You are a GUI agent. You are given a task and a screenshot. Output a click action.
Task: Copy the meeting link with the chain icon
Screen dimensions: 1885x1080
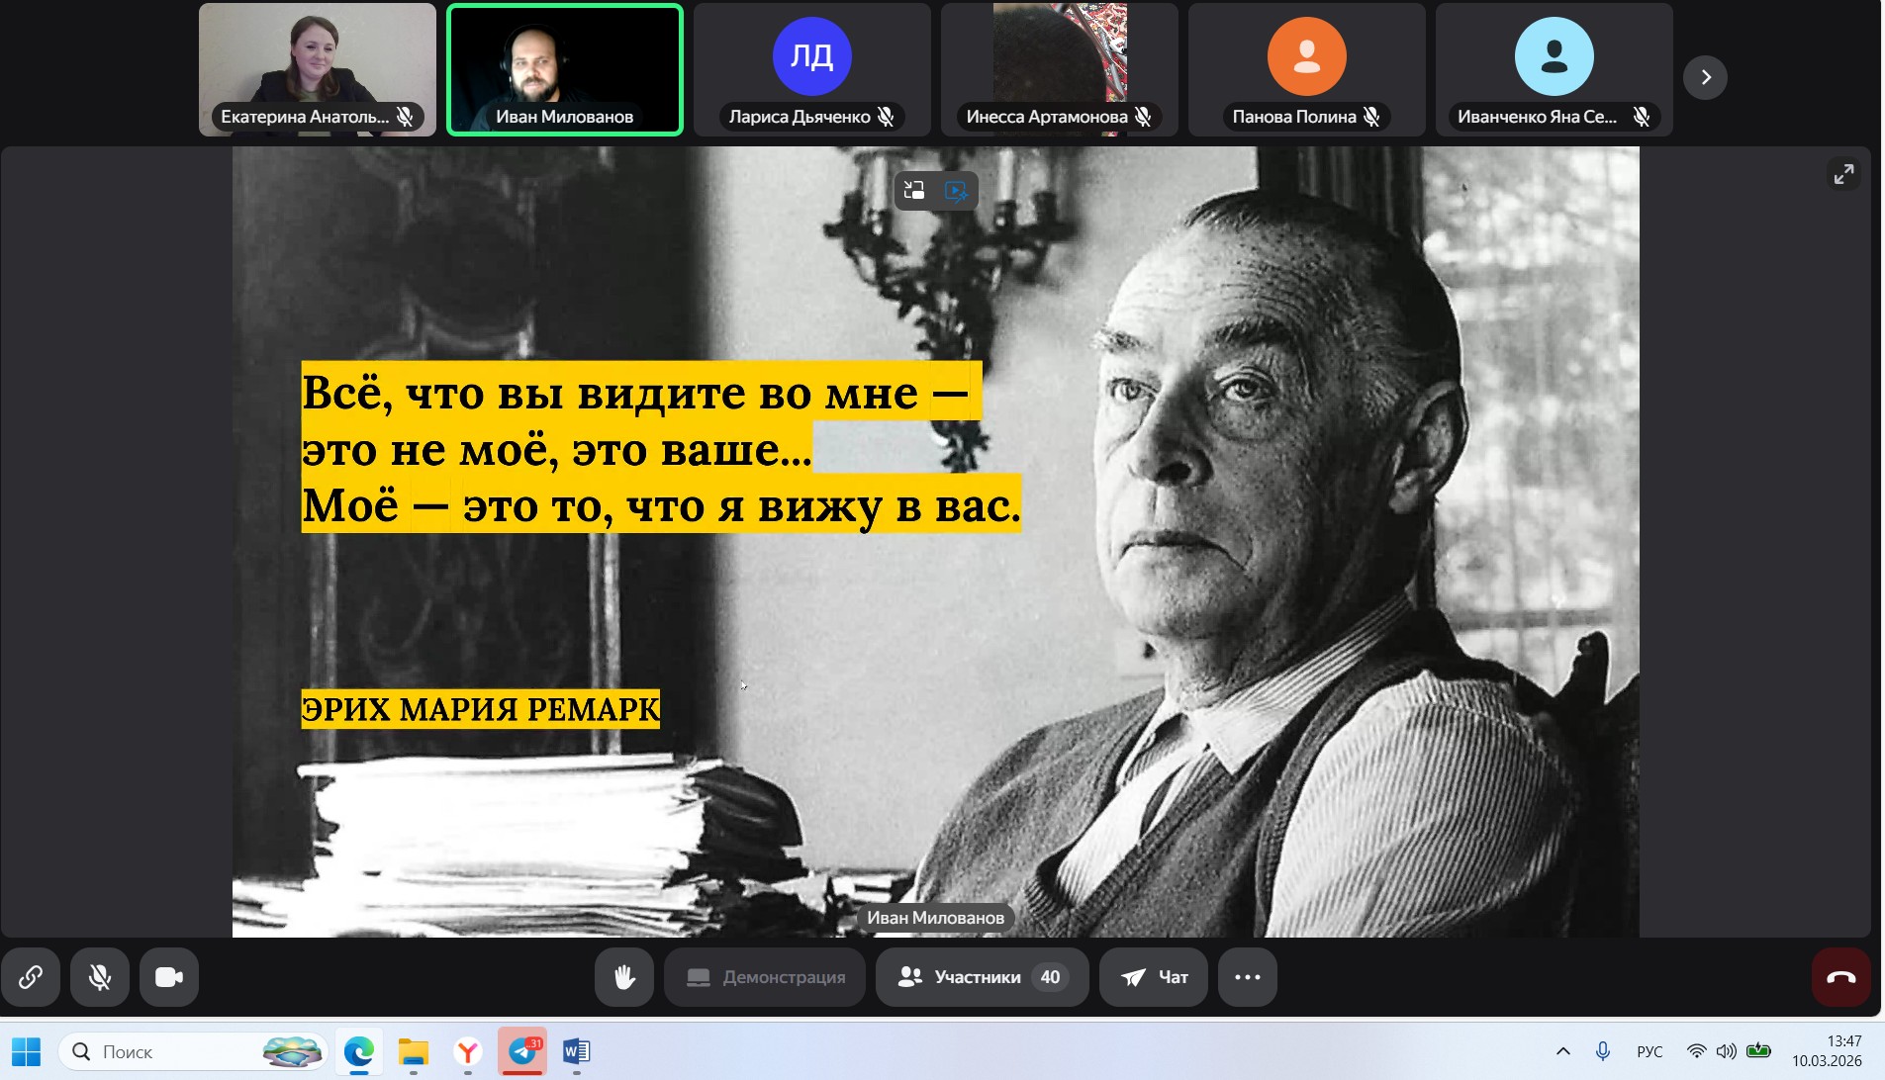point(31,977)
